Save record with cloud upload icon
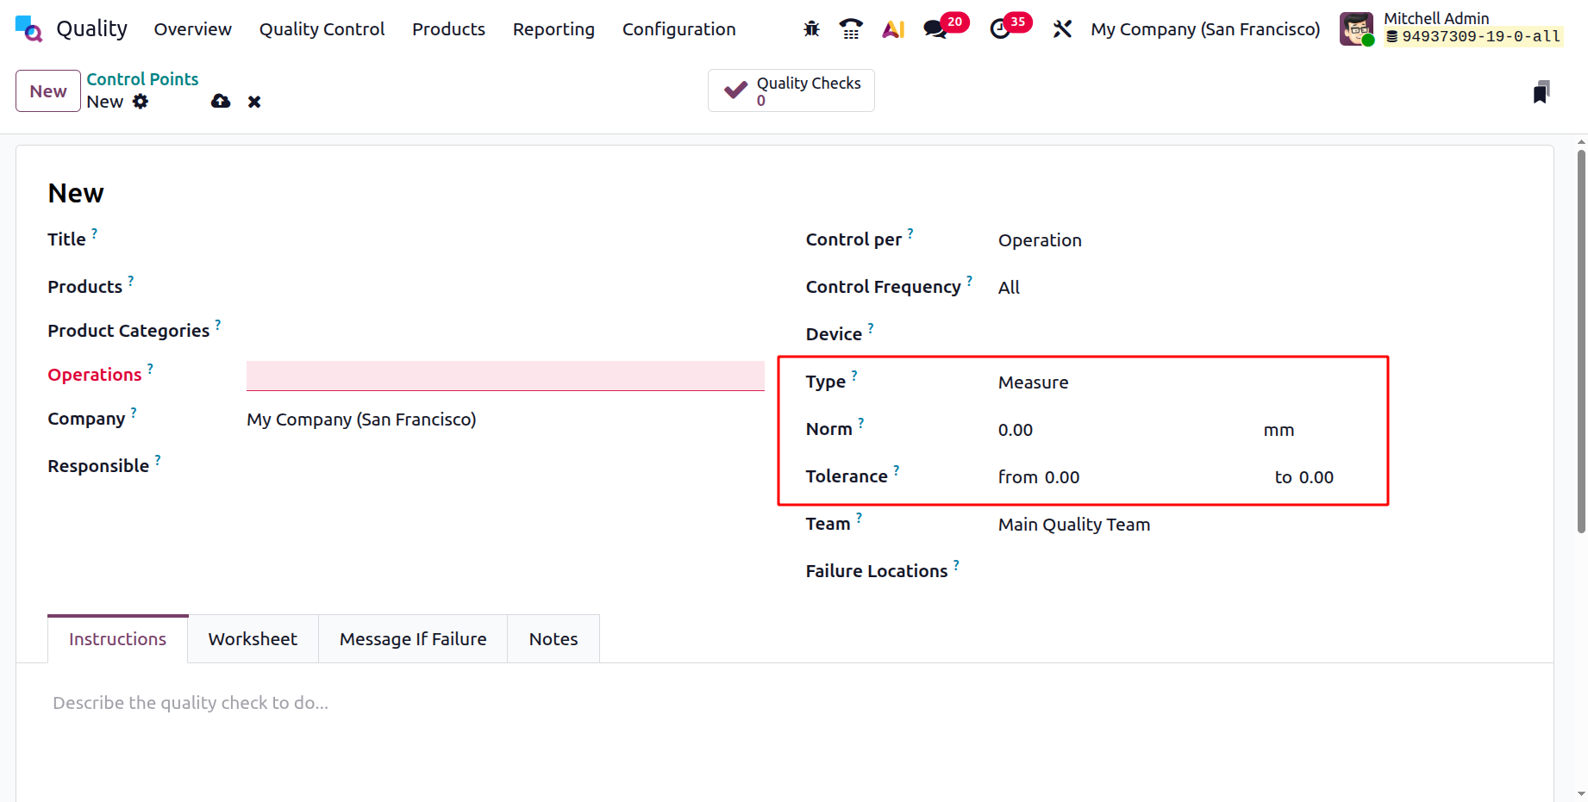 pyautogui.click(x=221, y=102)
